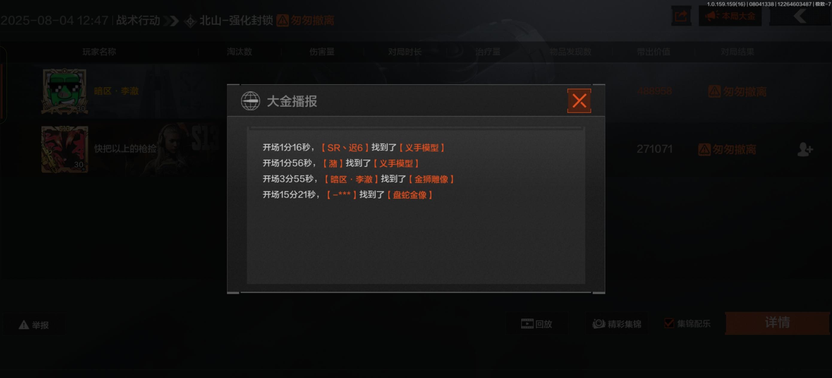Click the add friend icon
This screenshot has height=378, width=832.
[x=804, y=149]
